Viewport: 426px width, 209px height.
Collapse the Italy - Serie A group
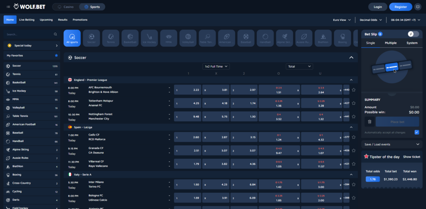pyautogui.click(x=351, y=174)
